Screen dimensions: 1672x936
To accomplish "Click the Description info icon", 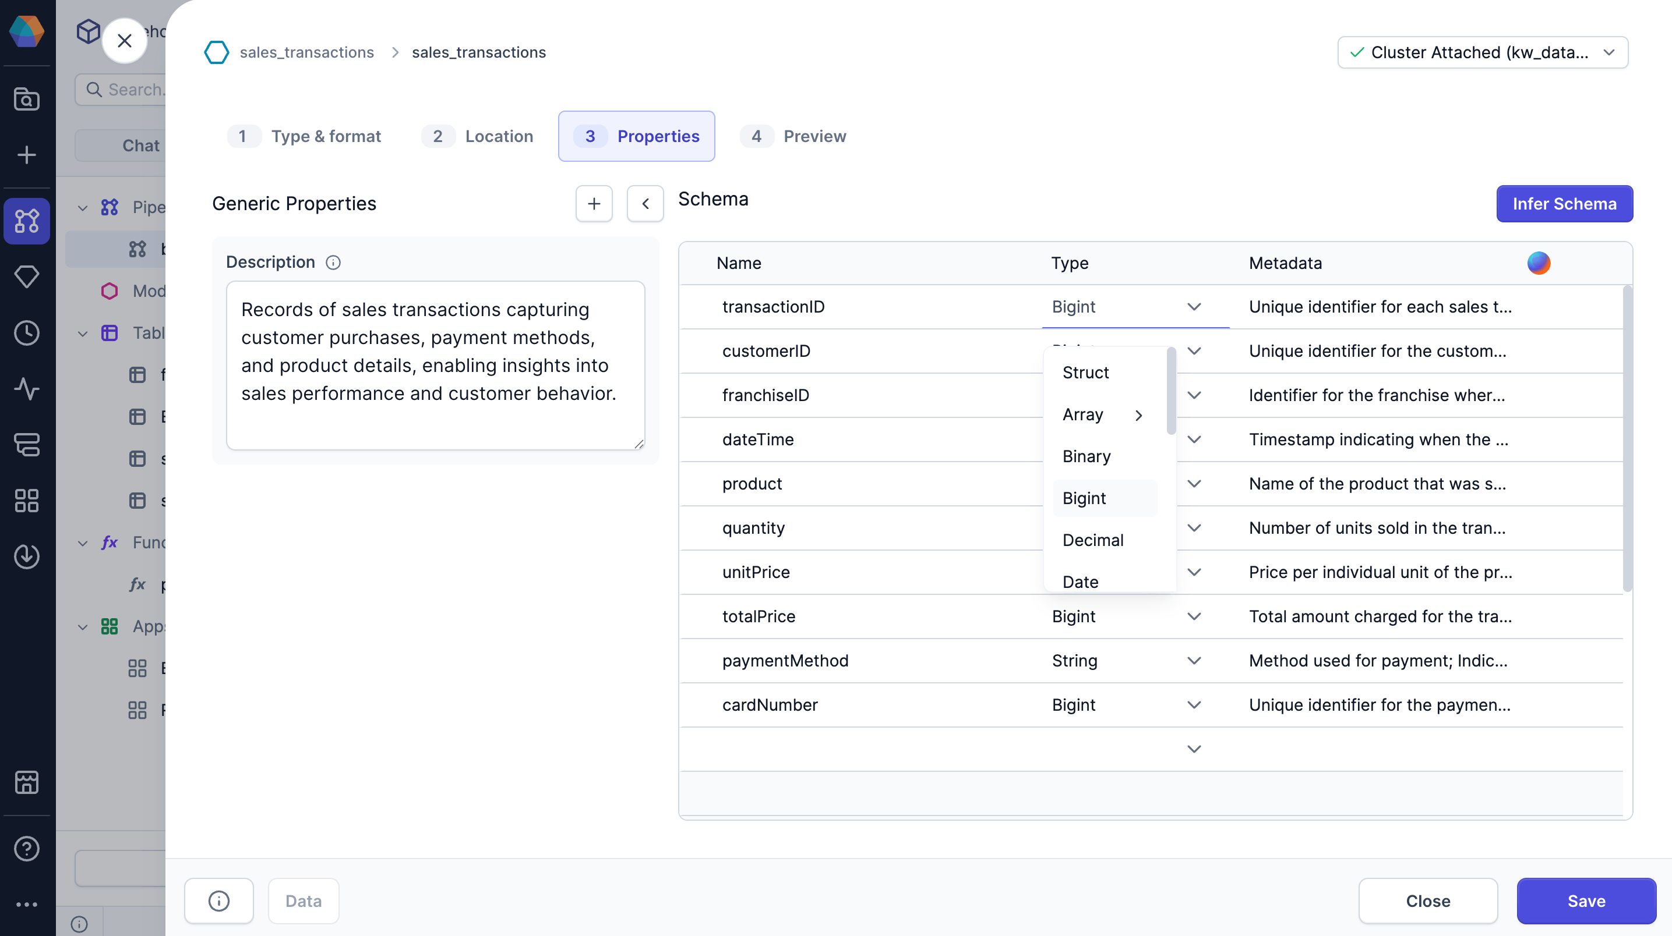I will tap(333, 262).
